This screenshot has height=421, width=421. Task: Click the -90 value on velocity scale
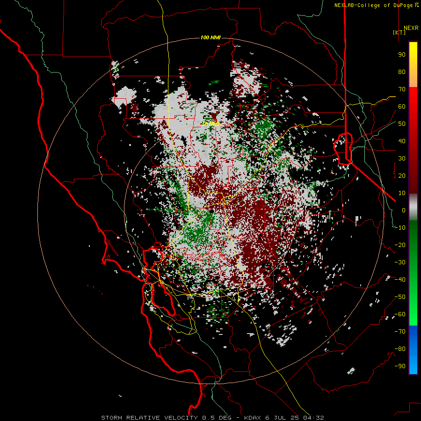[x=400, y=366]
